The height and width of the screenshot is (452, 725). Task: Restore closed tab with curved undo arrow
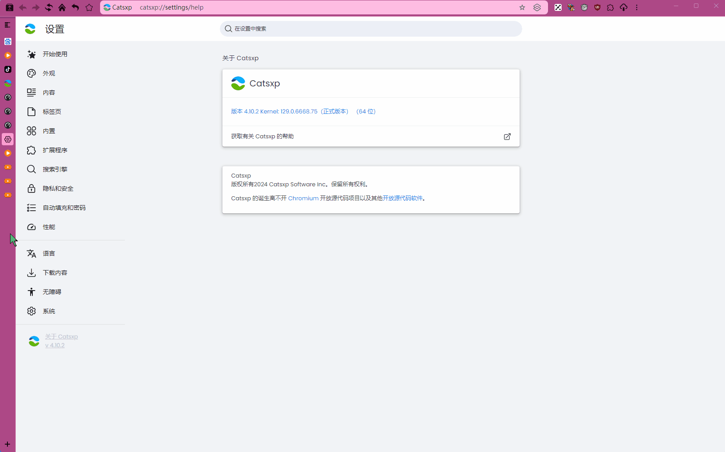(75, 7)
